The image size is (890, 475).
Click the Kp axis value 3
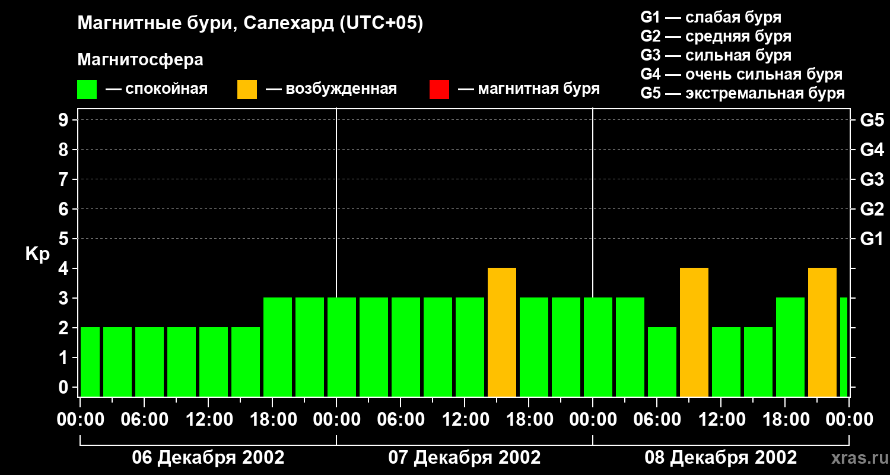(x=64, y=298)
